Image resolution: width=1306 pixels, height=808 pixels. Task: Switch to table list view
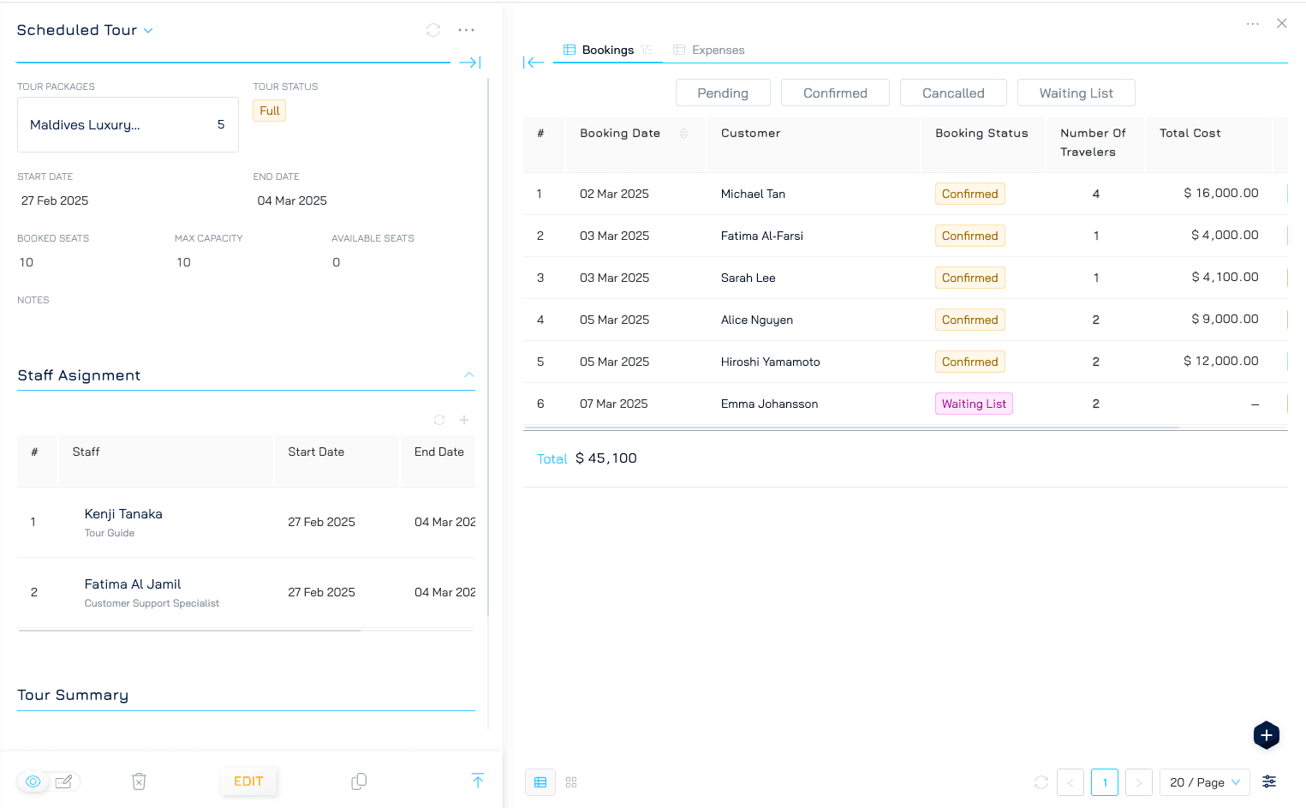[540, 782]
